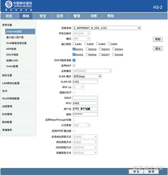Screen dimensions: 168x175
Task: Click the 修改 button
Action: tap(136, 171)
